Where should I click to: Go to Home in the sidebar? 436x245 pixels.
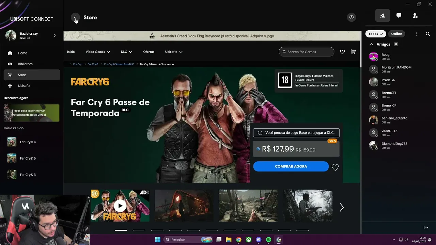click(32, 53)
